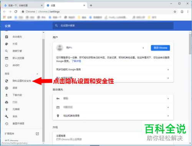The image size is (192, 146).
Task: Click the sidebar scroll up arrow
Action: point(43,32)
